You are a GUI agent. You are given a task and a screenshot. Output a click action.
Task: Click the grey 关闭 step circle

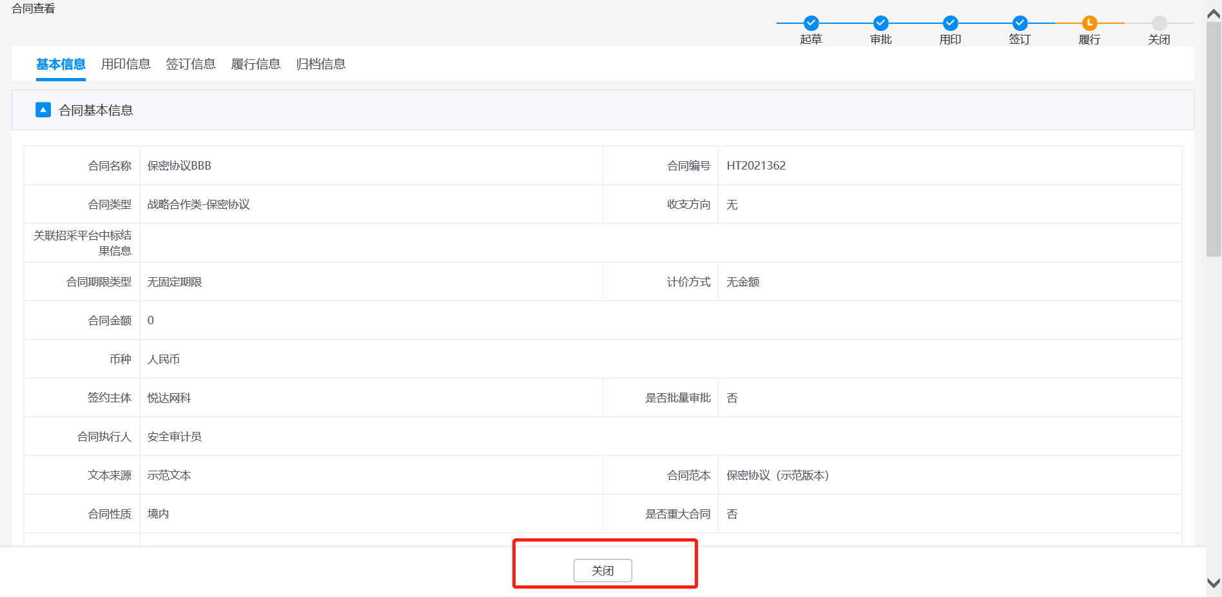(1159, 23)
